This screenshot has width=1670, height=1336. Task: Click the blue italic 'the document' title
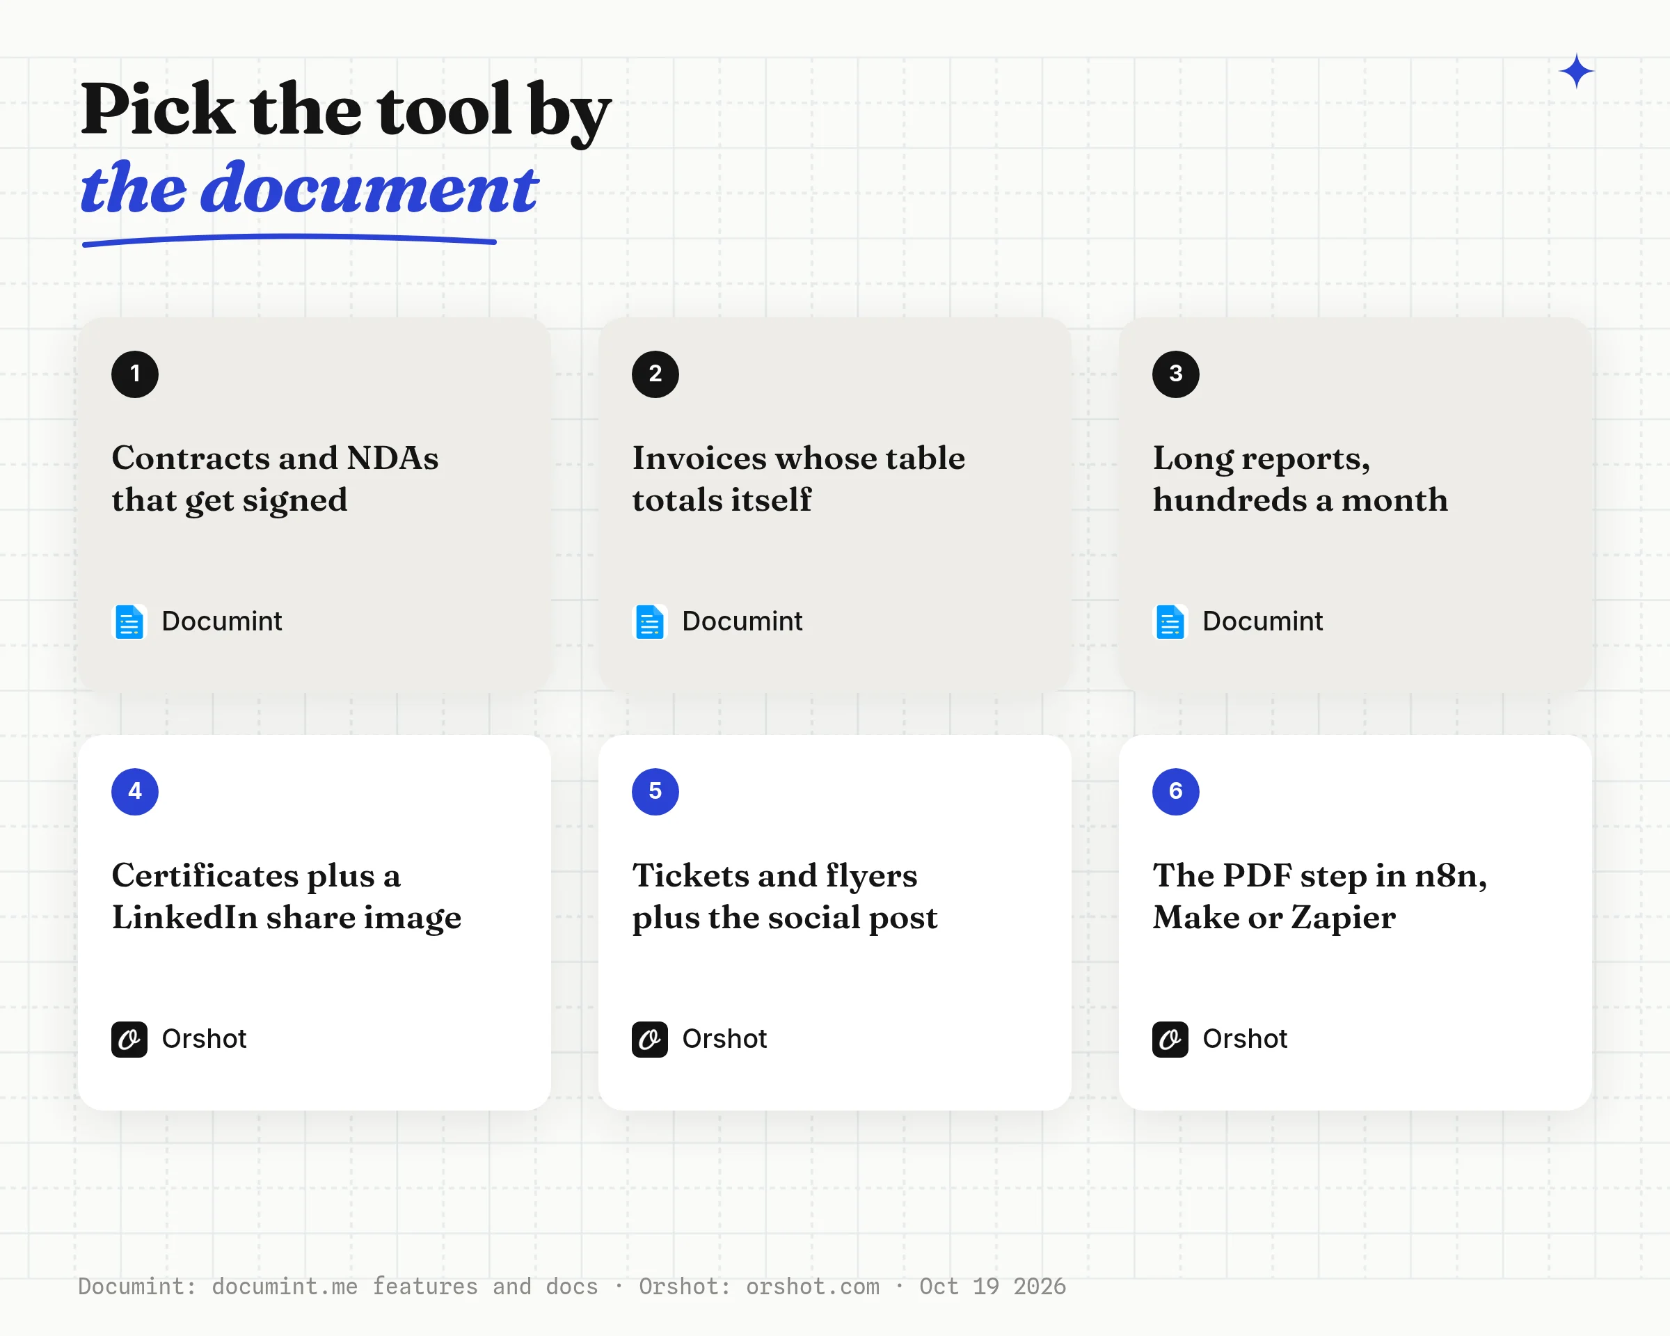pyautogui.click(x=309, y=188)
